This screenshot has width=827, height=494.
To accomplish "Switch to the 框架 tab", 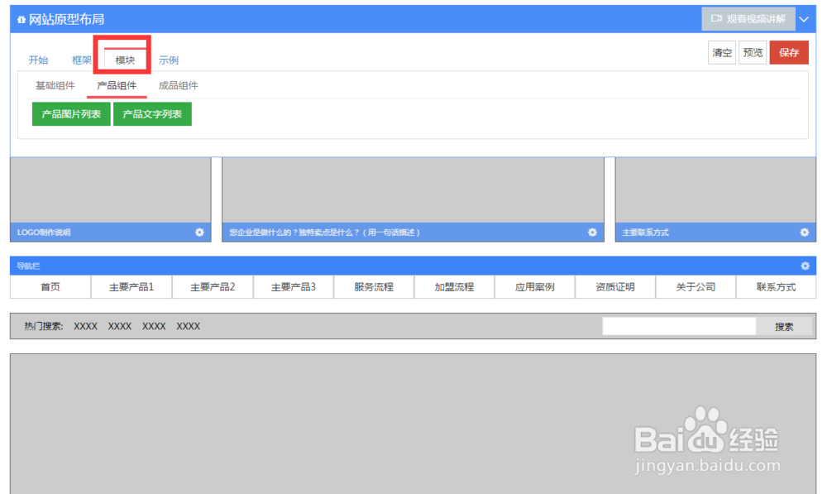I will click(x=81, y=60).
